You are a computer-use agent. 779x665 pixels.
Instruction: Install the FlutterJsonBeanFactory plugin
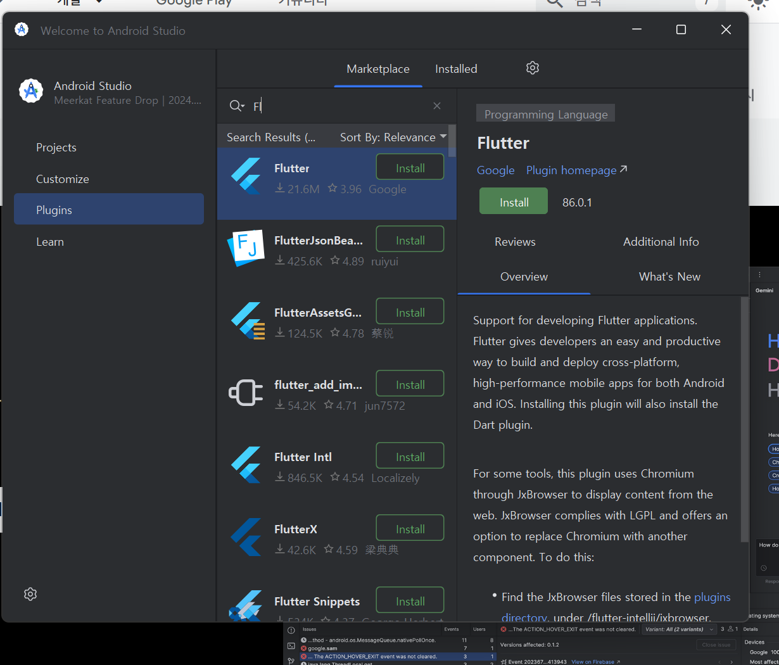click(410, 239)
